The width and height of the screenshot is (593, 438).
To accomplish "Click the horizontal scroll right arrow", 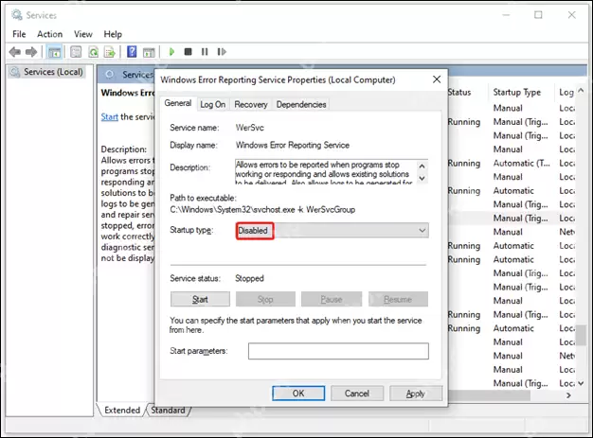I will [568, 395].
